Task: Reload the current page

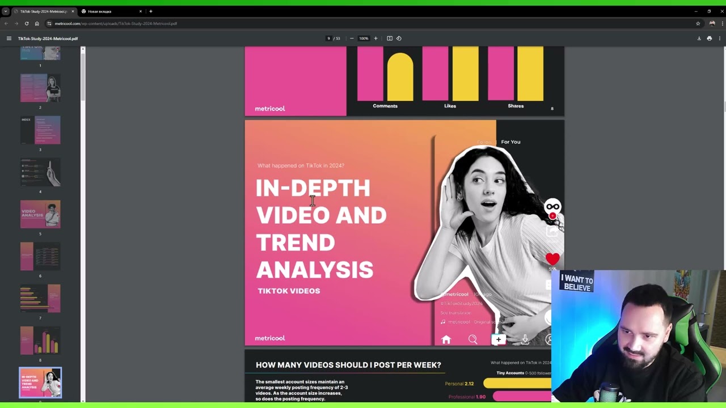Action: coord(26,23)
